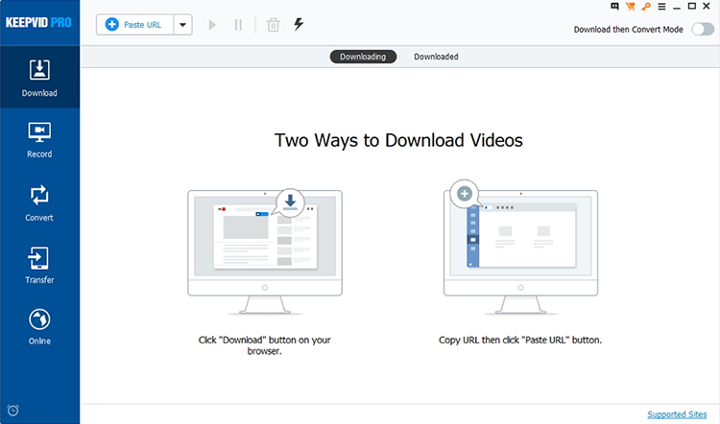Open the Supported Sites link
This screenshot has width=720, height=424.
coord(677,414)
